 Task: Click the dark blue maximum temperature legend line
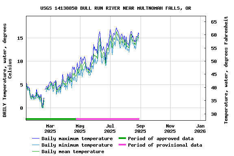tap(36, 139)
